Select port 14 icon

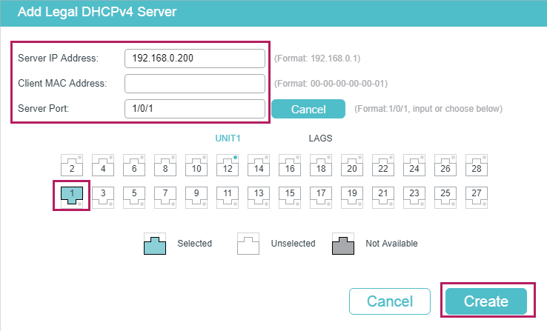tap(259, 165)
